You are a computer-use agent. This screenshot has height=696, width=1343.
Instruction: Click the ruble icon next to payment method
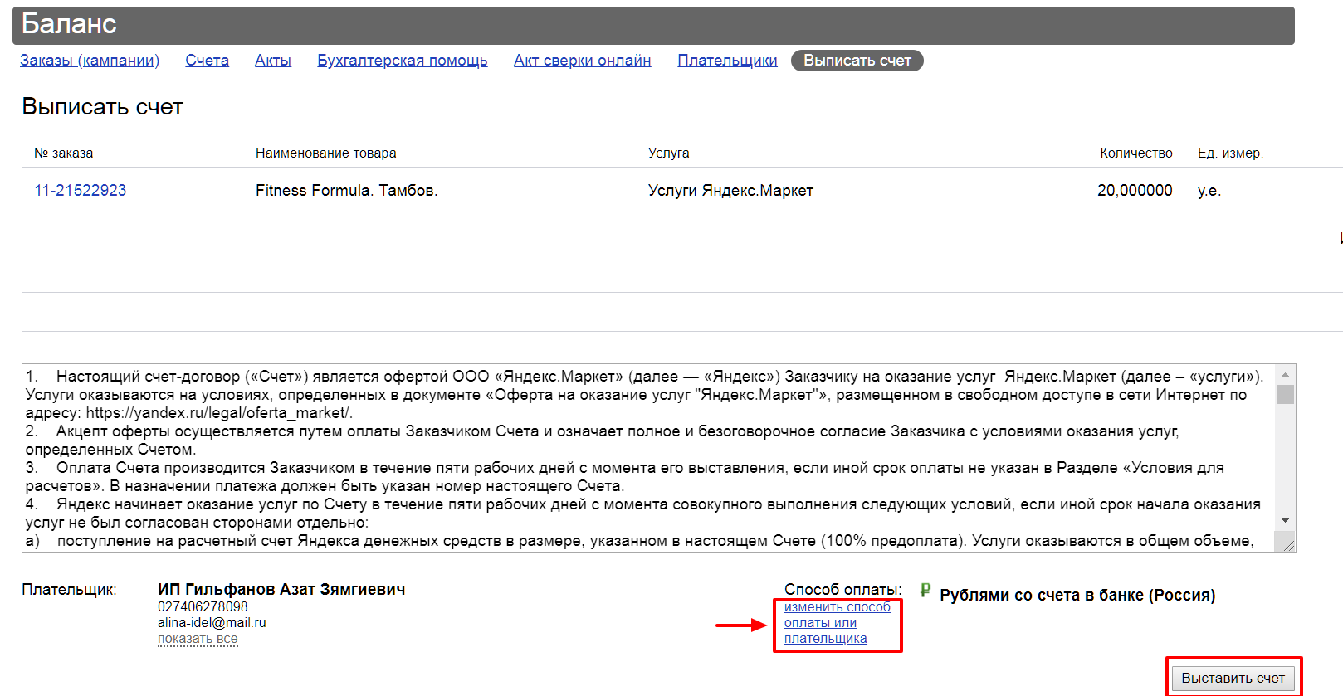tap(925, 590)
